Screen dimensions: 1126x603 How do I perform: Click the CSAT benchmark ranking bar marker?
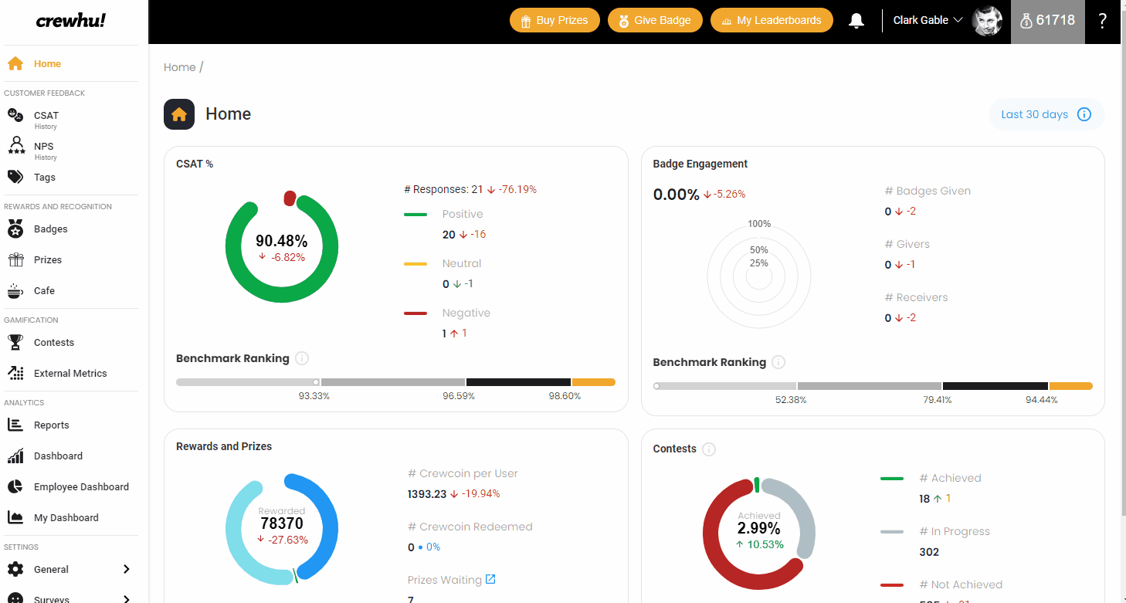tap(316, 381)
